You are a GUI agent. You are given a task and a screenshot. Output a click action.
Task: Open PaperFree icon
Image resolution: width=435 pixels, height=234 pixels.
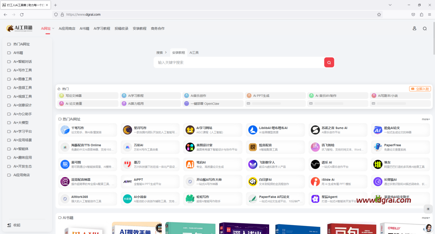378,147
